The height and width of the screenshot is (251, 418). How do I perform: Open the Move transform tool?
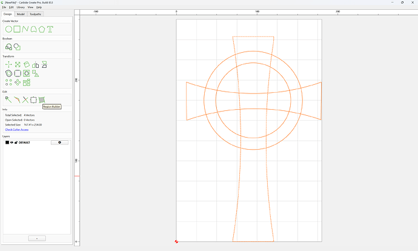pyautogui.click(x=8, y=64)
